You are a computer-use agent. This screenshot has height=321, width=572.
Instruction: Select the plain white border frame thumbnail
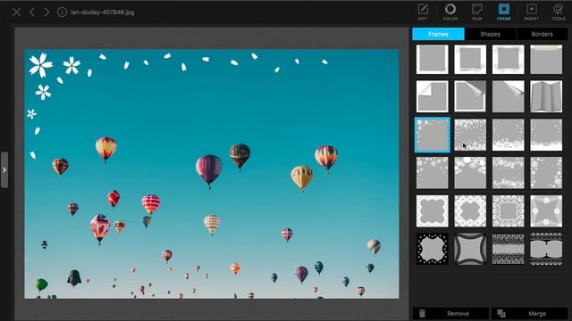point(433,60)
